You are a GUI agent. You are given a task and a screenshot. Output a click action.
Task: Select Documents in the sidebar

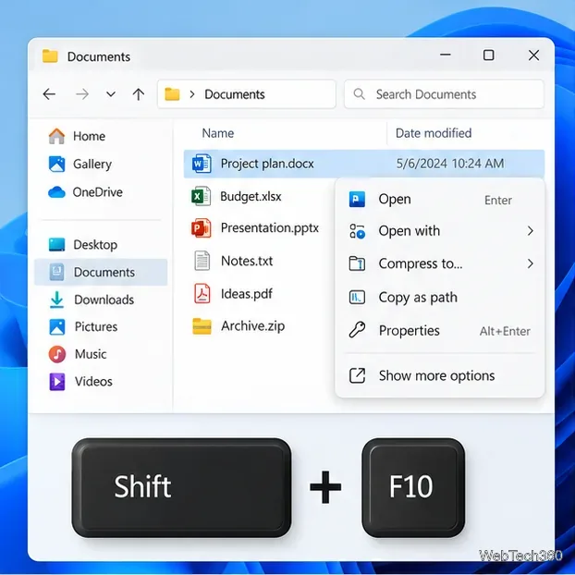pos(101,272)
